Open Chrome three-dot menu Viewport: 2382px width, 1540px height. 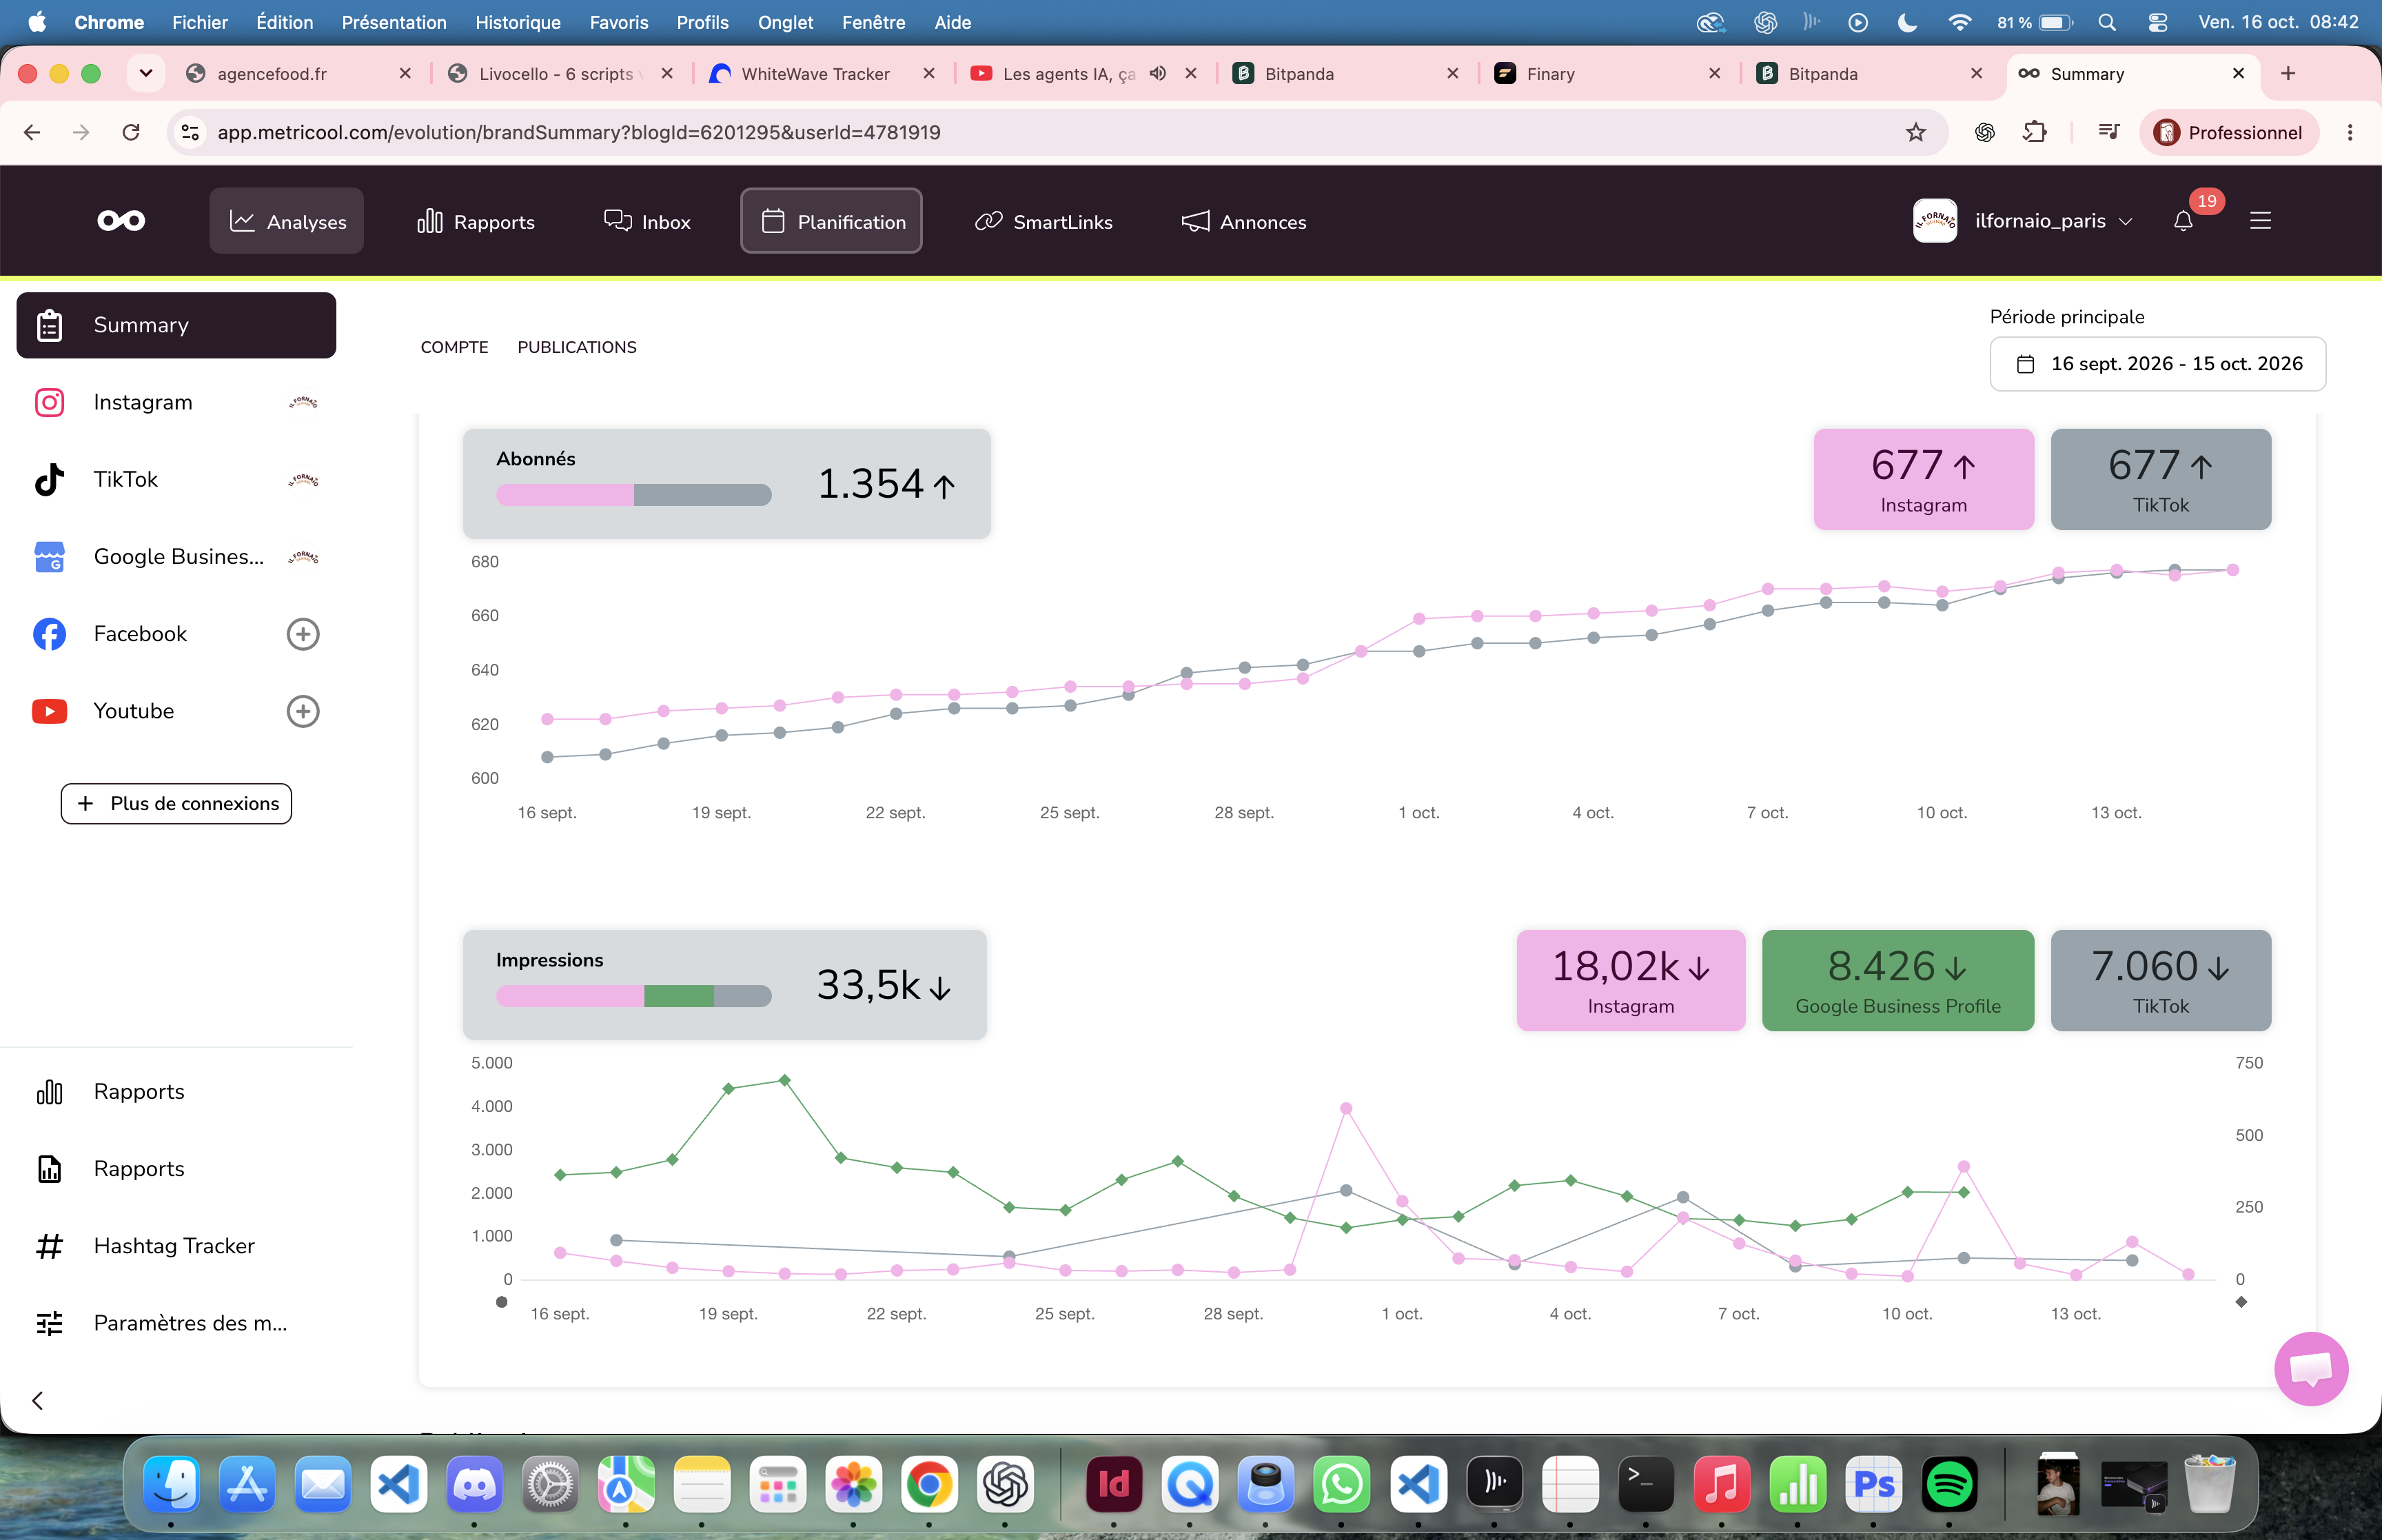2350,132
